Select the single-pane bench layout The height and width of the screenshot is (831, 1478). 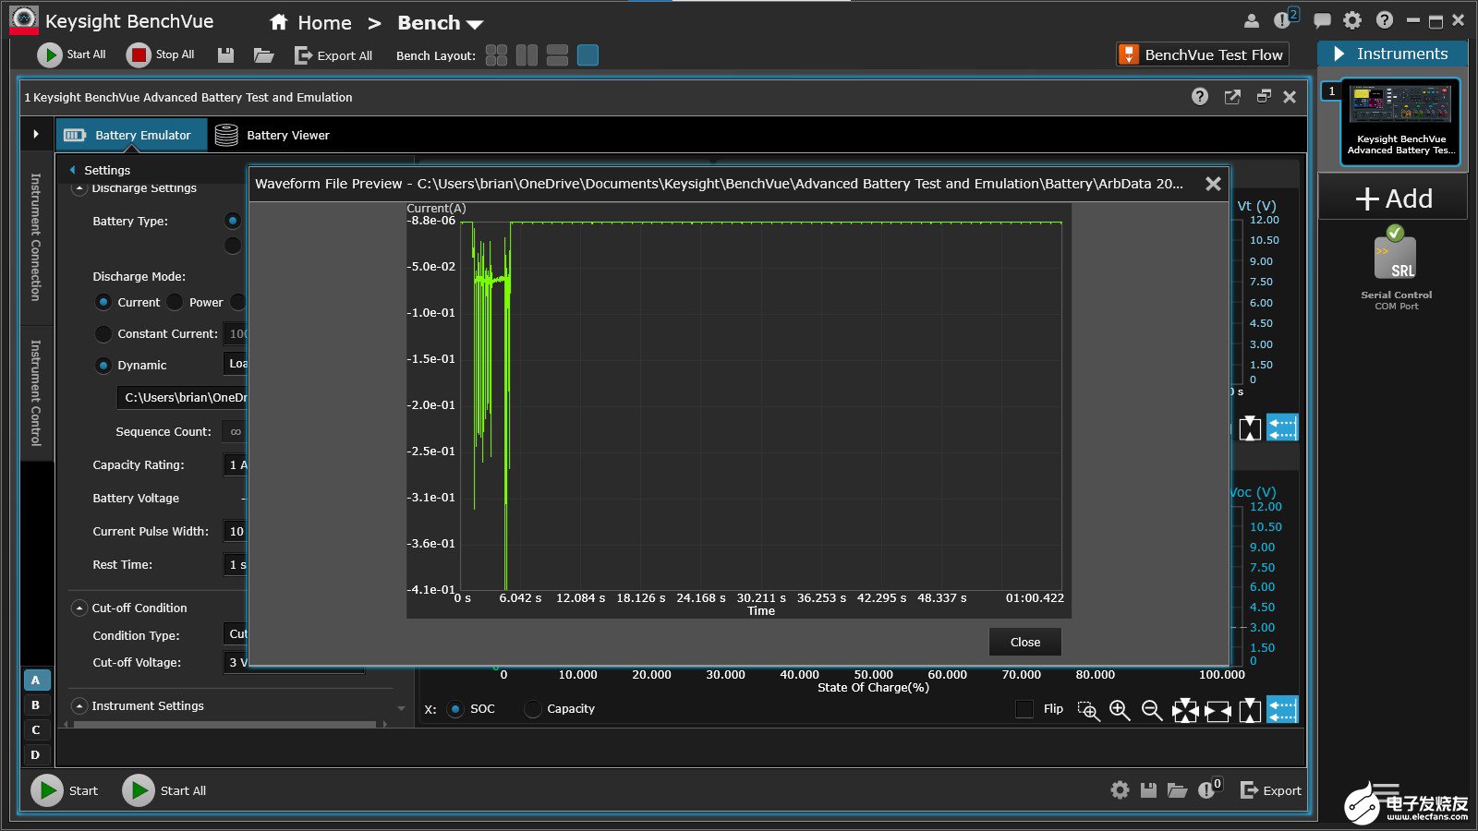[x=588, y=55]
